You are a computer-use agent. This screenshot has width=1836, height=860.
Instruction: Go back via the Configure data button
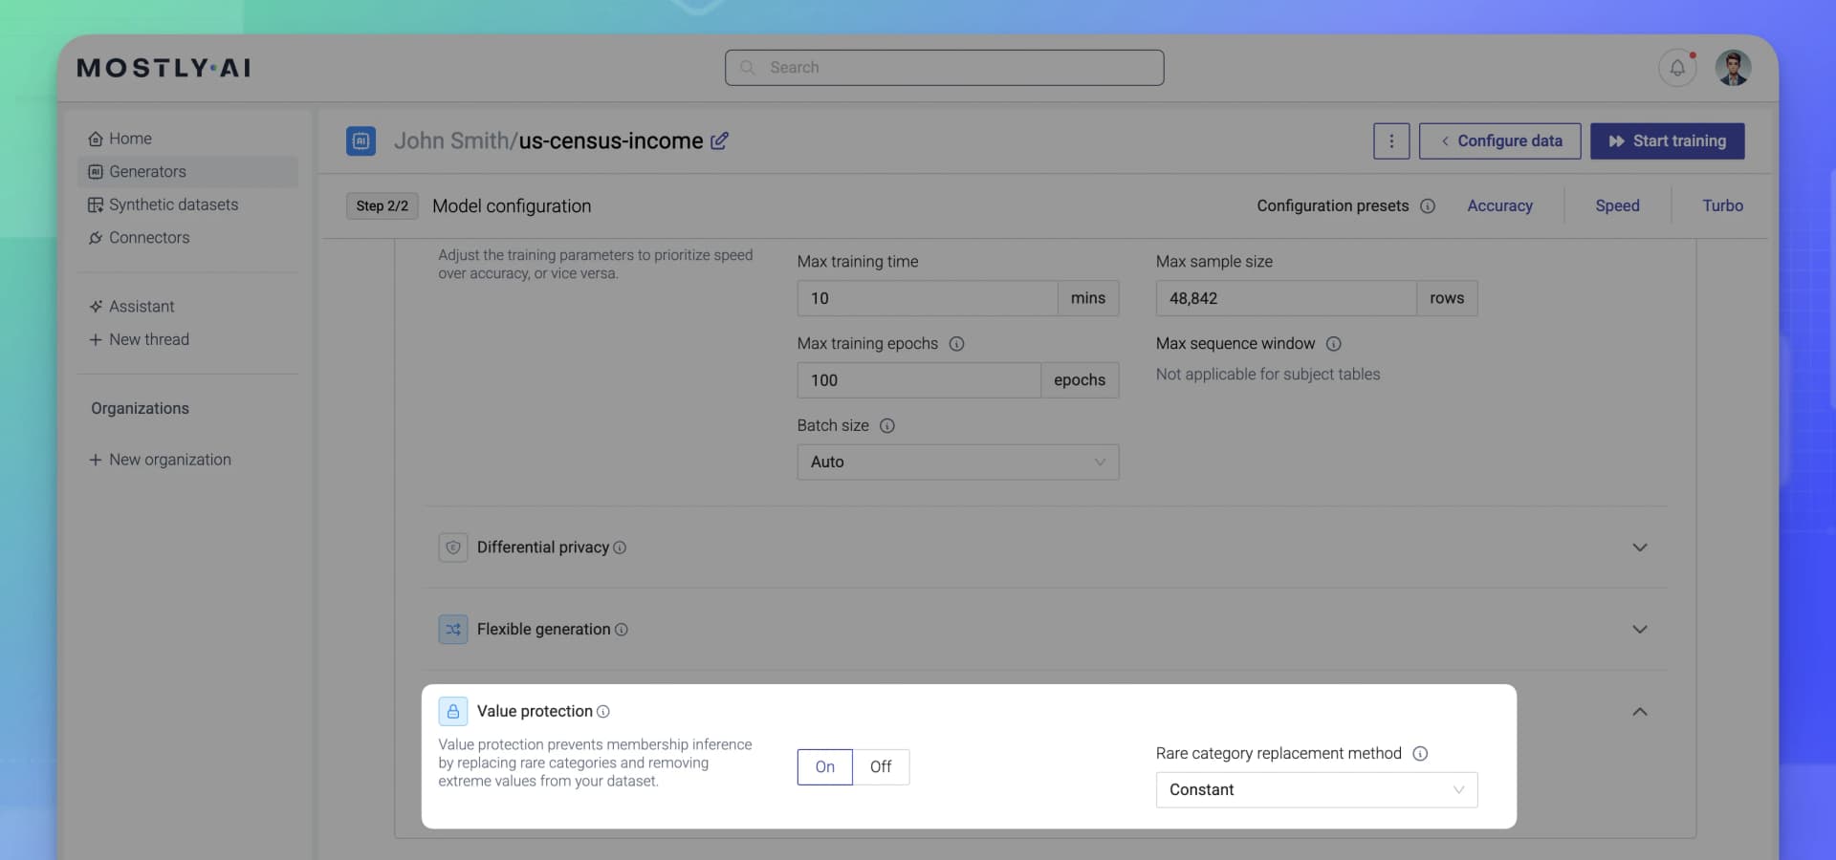tap(1499, 140)
